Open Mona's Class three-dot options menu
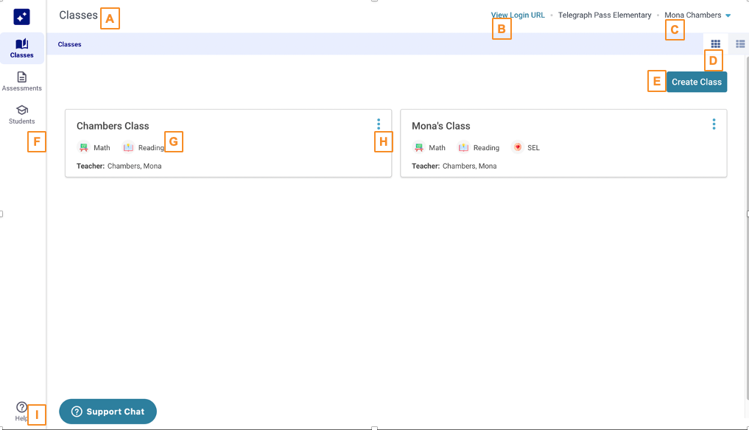 [x=714, y=124]
